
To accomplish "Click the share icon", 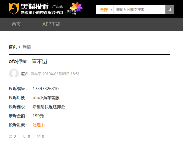I will 39,136.
